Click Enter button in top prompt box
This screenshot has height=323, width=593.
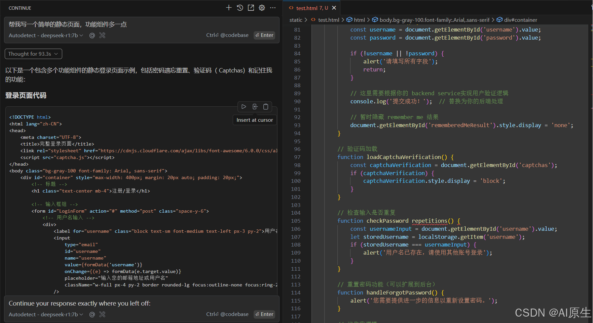click(x=264, y=35)
